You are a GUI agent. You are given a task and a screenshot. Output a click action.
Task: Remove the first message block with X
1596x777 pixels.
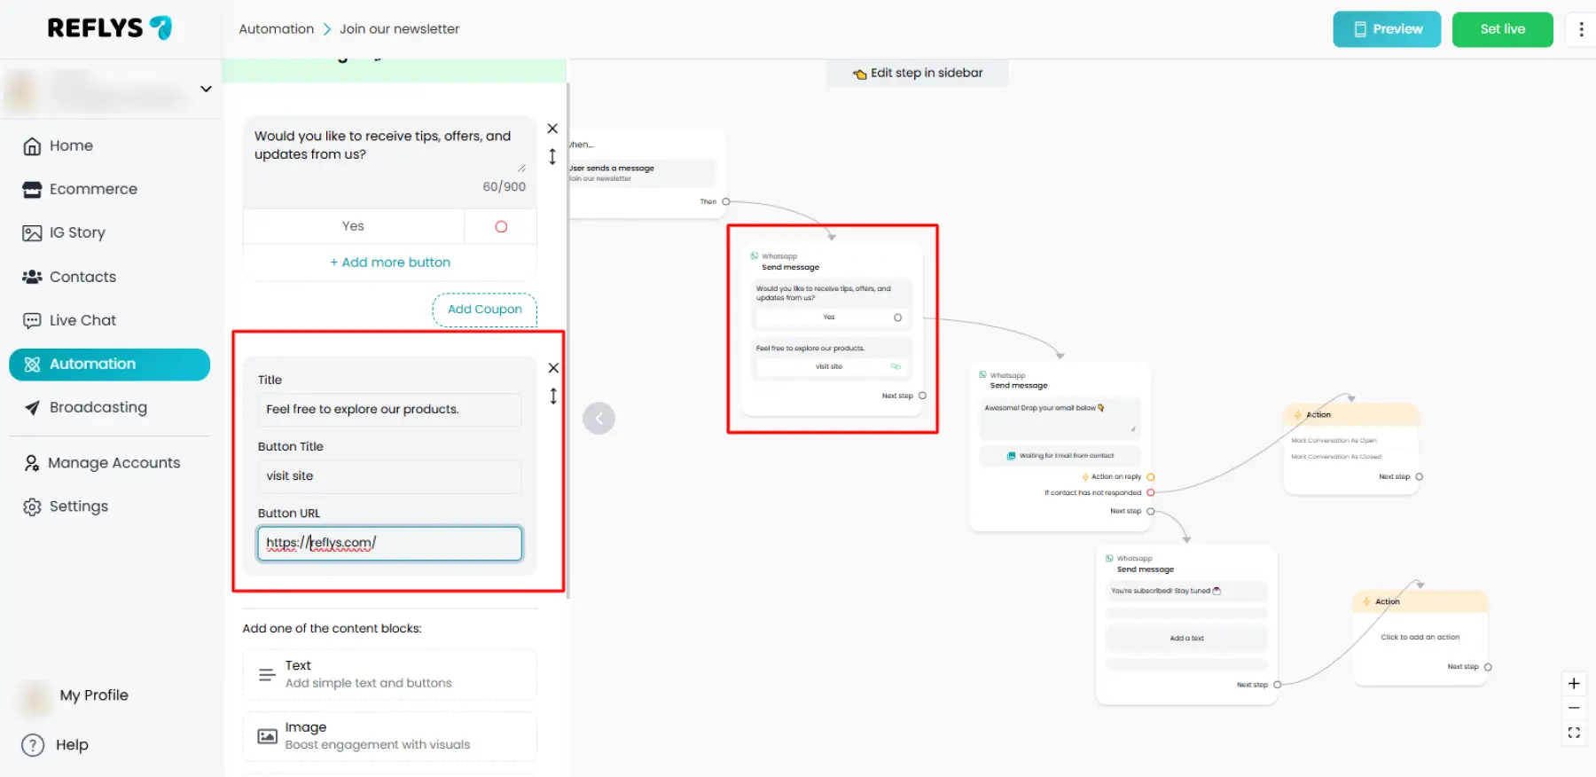coord(552,129)
